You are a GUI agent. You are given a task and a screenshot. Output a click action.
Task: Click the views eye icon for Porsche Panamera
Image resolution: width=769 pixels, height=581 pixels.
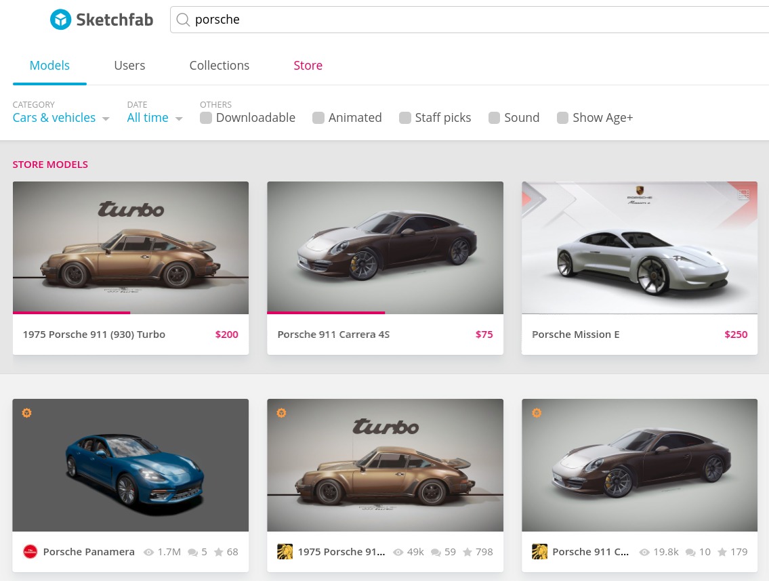148,552
